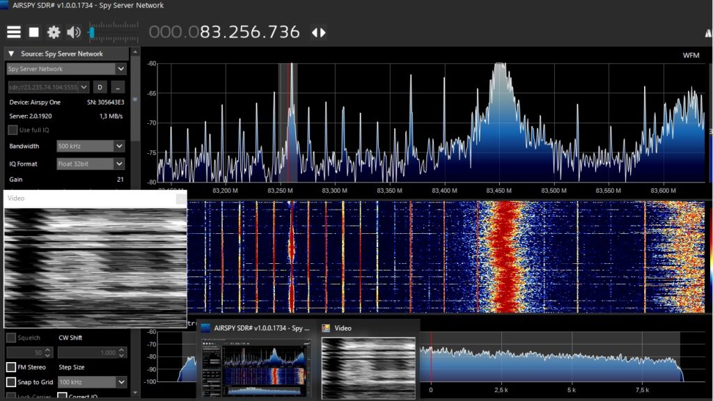Screen dimensions: 713x401
Task: Click the red tuning line in the spectrum
Action: [x=288, y=123]
